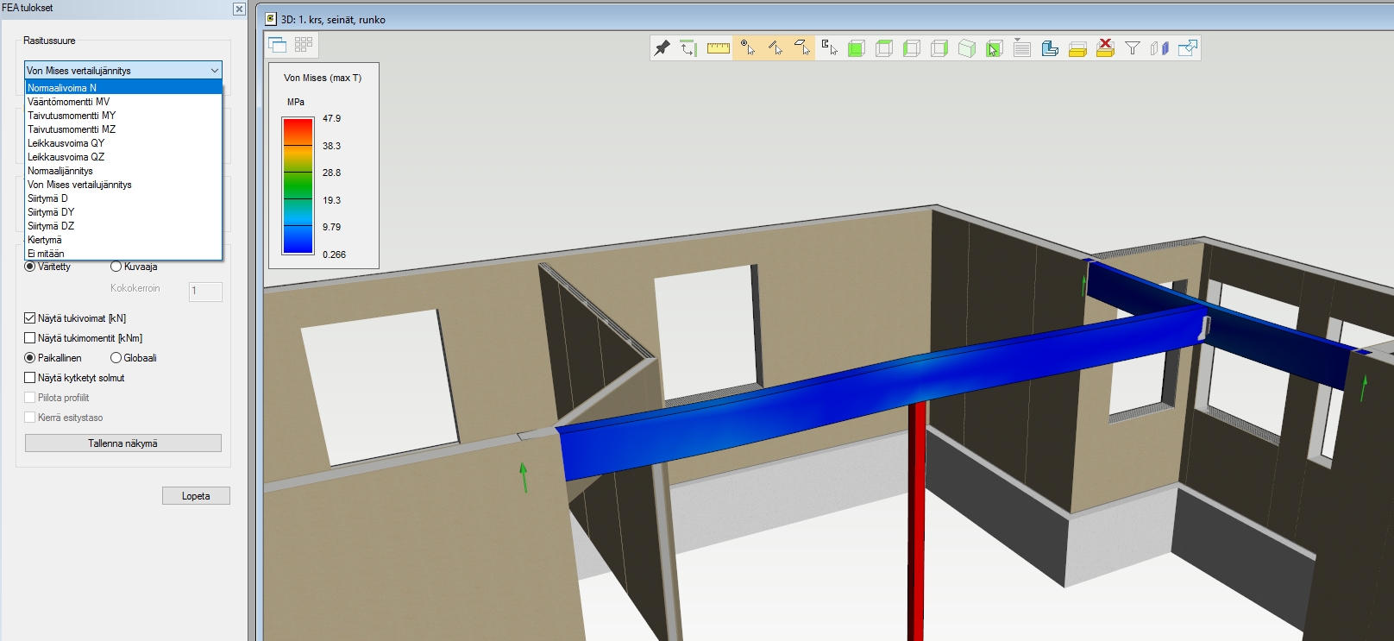Click the pushpin icon in the 3D toolbar

point(662,48)
